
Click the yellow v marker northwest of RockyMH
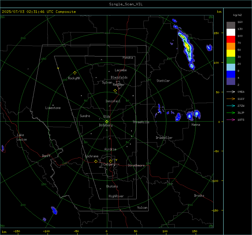point(58,68)
